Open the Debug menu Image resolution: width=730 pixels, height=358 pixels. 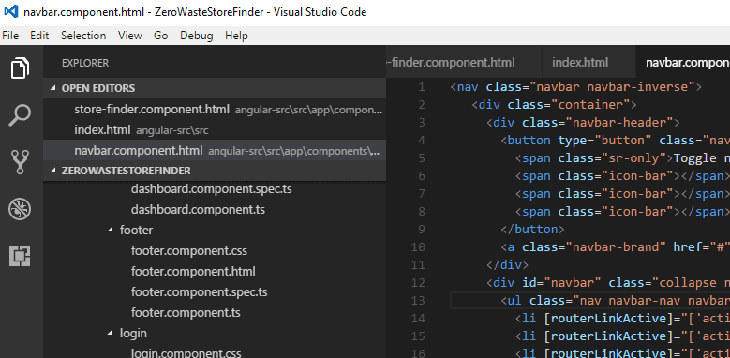[x=197, y=36]
